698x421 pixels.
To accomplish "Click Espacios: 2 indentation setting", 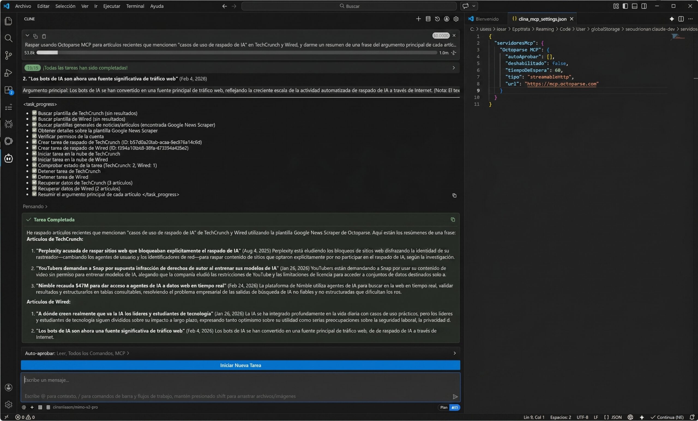I will pos(560,417).
